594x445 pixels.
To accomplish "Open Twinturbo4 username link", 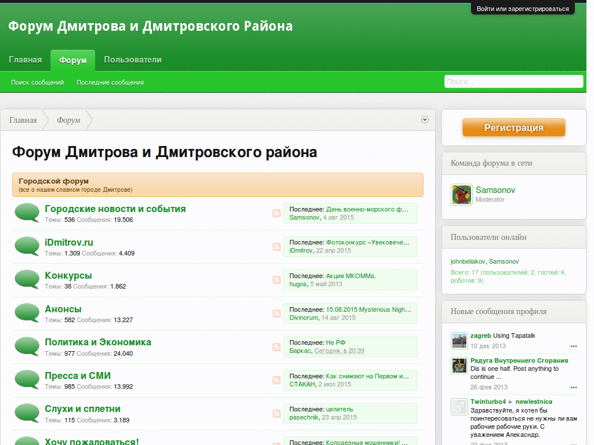I will point(488,402).
